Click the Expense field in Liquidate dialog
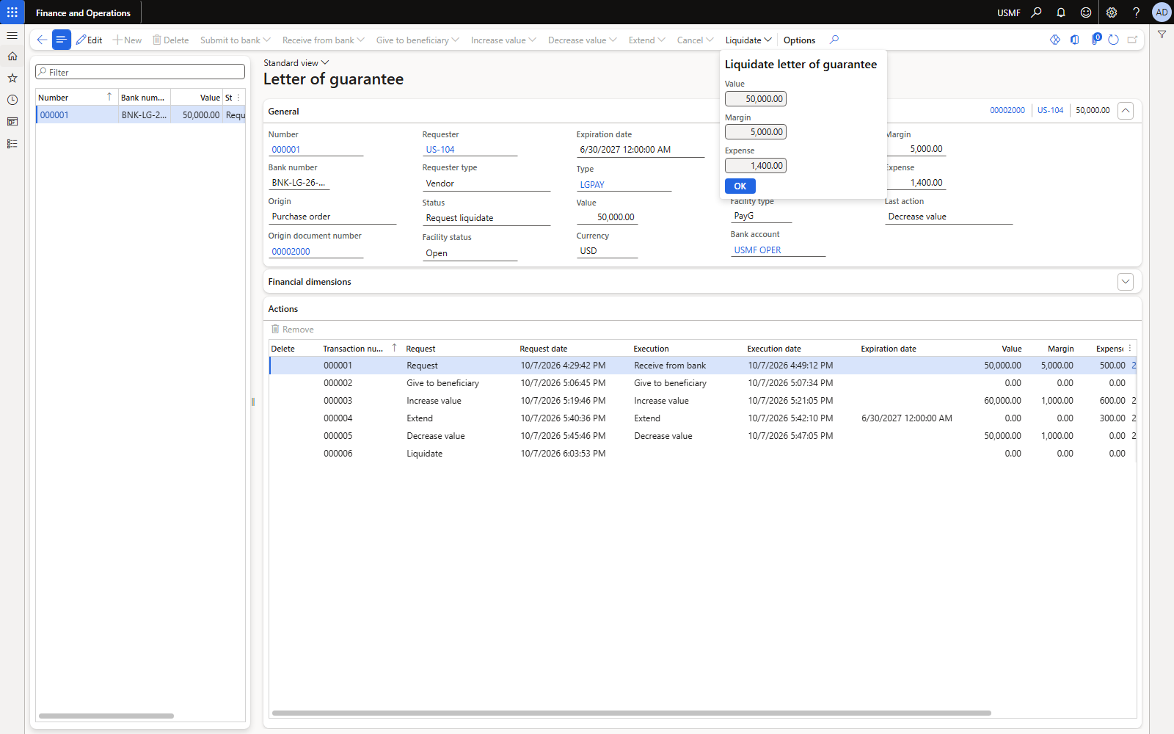 [756, 165]
